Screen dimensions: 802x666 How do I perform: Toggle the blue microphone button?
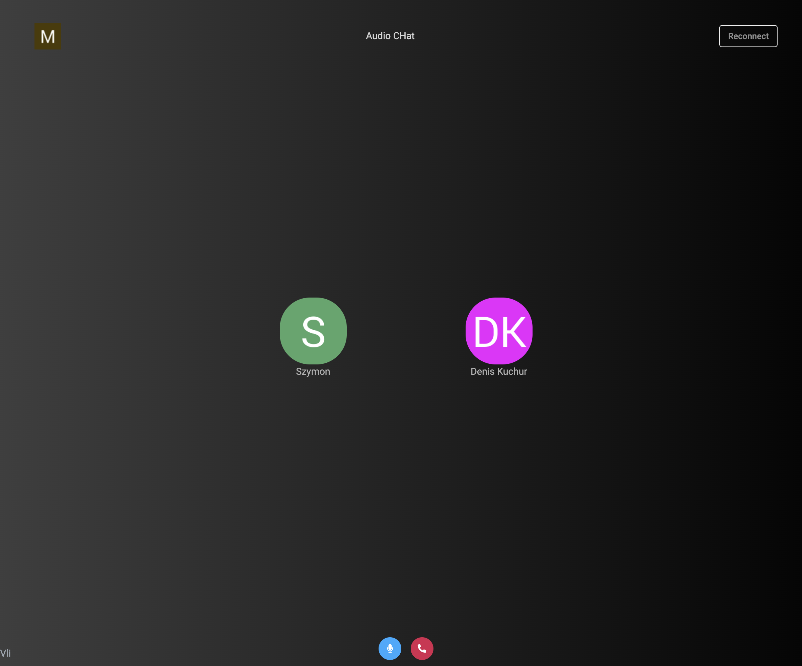(x=390, y=648)
